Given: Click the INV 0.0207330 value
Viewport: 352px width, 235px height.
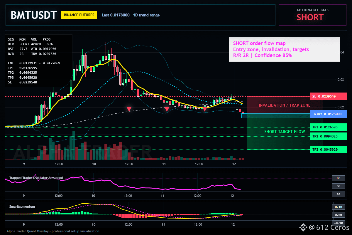Looking at the screenshot, I should [44, 54].
